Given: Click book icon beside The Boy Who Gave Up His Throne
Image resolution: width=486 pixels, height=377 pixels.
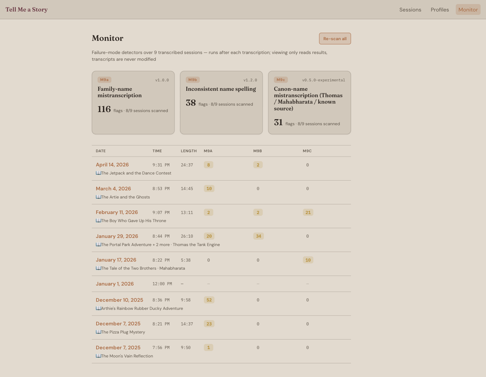Looking at the screenshot, I should click(98, 221).
